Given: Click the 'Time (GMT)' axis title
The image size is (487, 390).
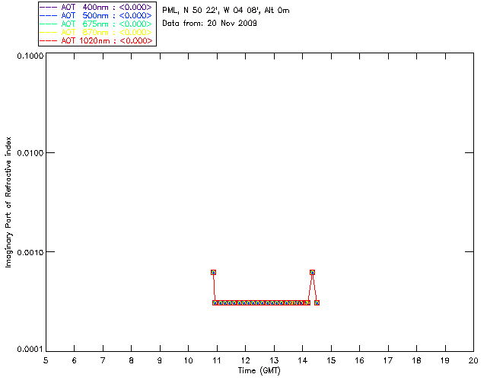Looking at the screenshot, I should point(259,371).
